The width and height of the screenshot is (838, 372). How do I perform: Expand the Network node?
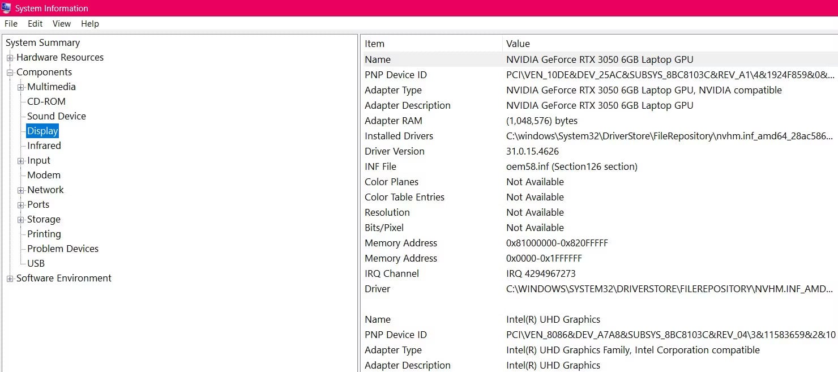point(21,190)
